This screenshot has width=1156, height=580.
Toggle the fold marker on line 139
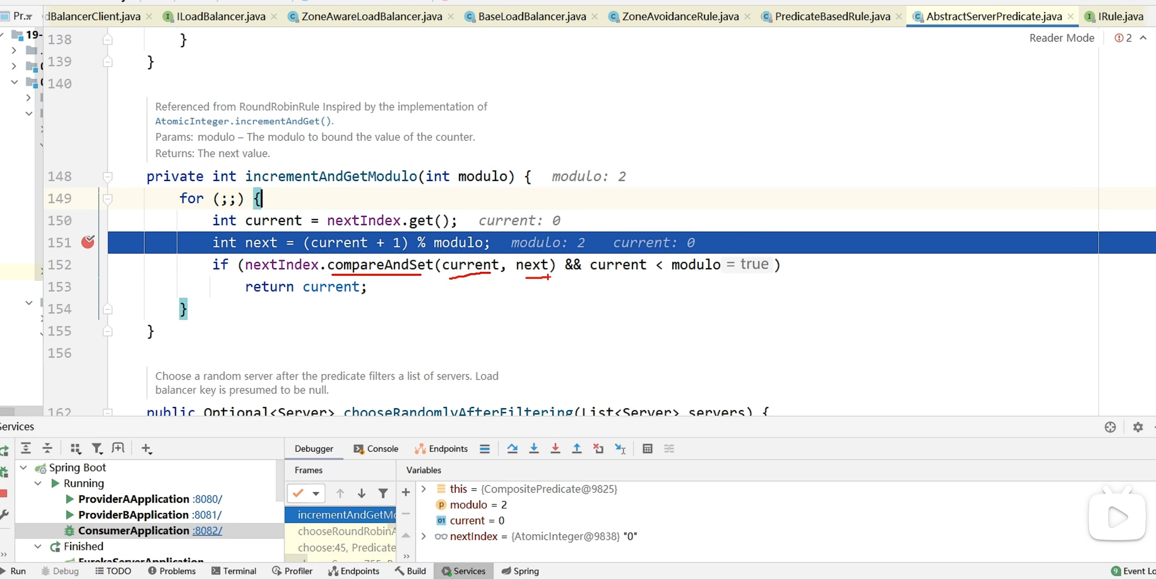point(107,62)
